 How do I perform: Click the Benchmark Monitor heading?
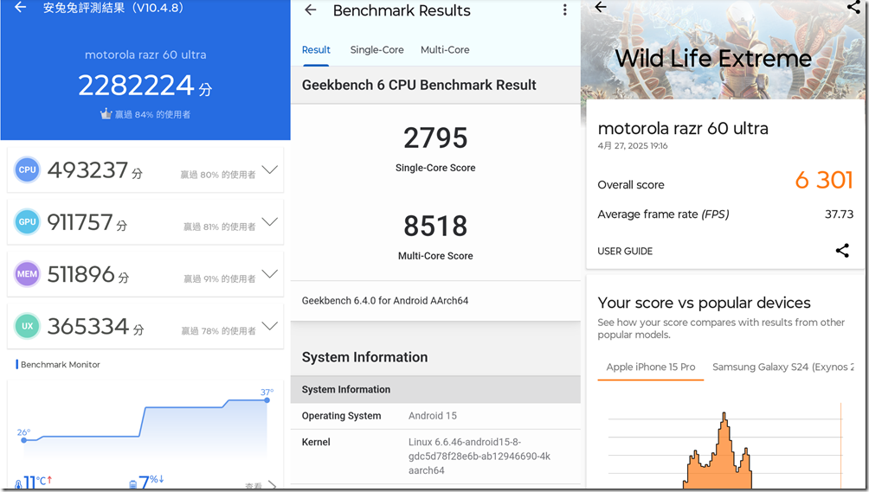pyautogui.click(x=61, y=365)
